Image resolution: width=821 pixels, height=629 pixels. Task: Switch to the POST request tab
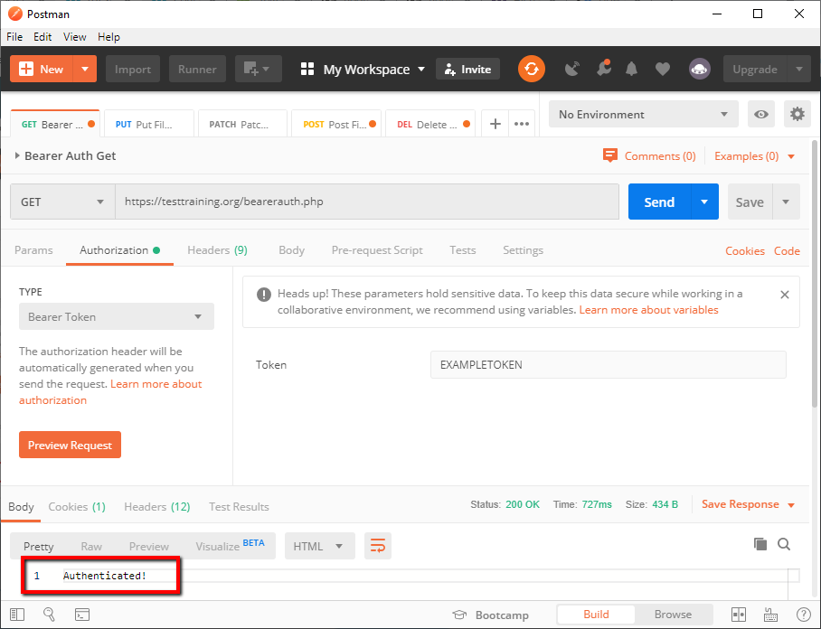pyautogui.click(x=336, y=124)
